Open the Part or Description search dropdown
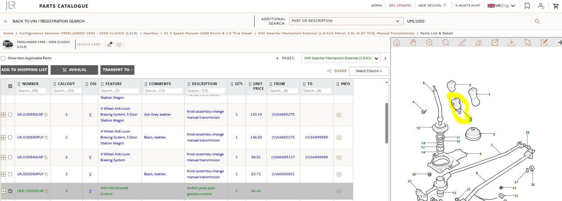This screenshot has height=201, width=562. click(346, 21)
